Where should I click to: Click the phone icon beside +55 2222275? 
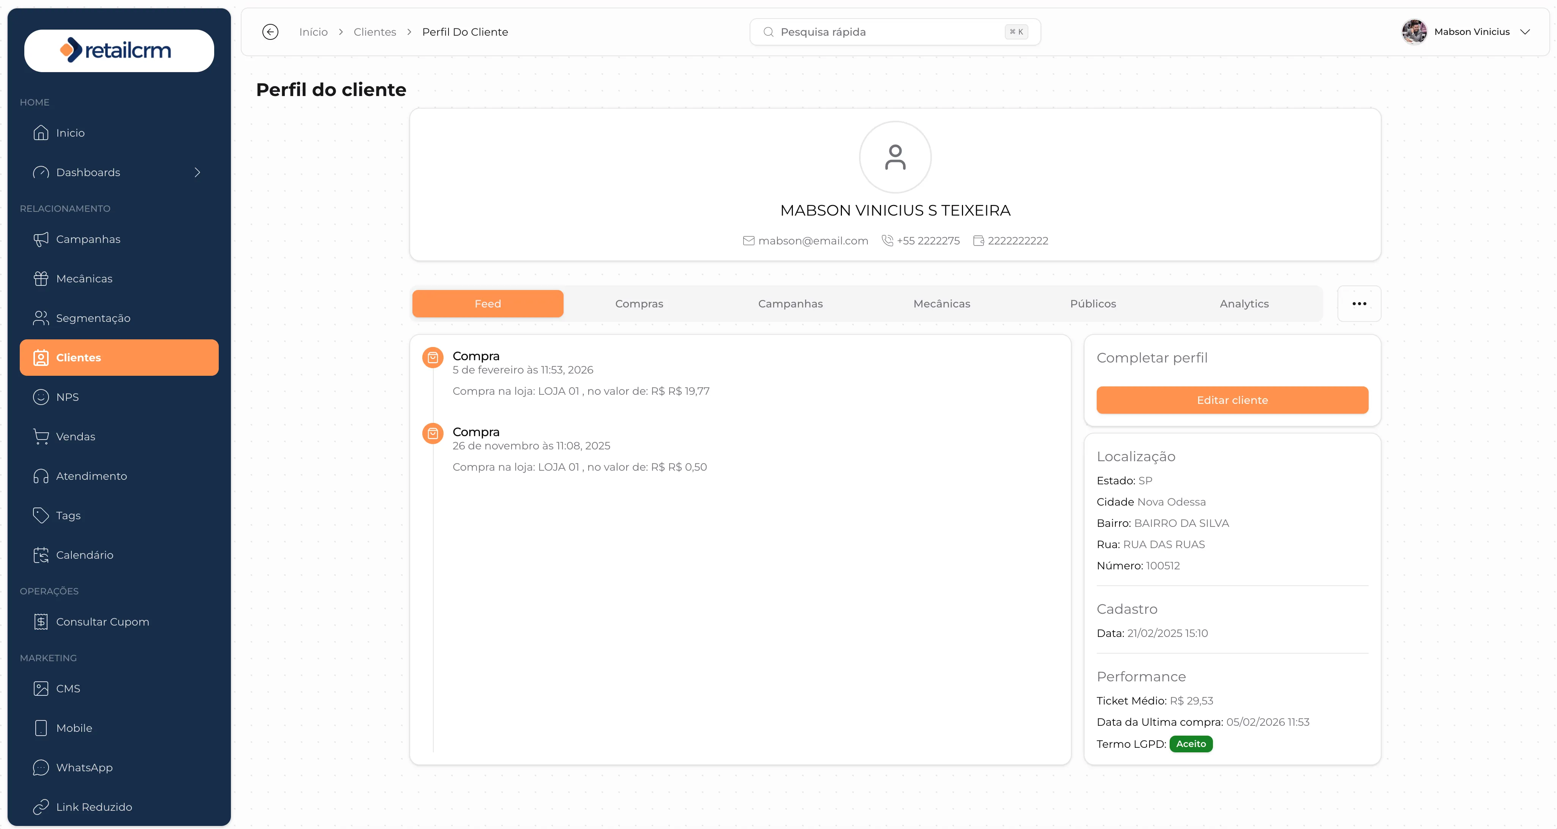tap(887, 241)
